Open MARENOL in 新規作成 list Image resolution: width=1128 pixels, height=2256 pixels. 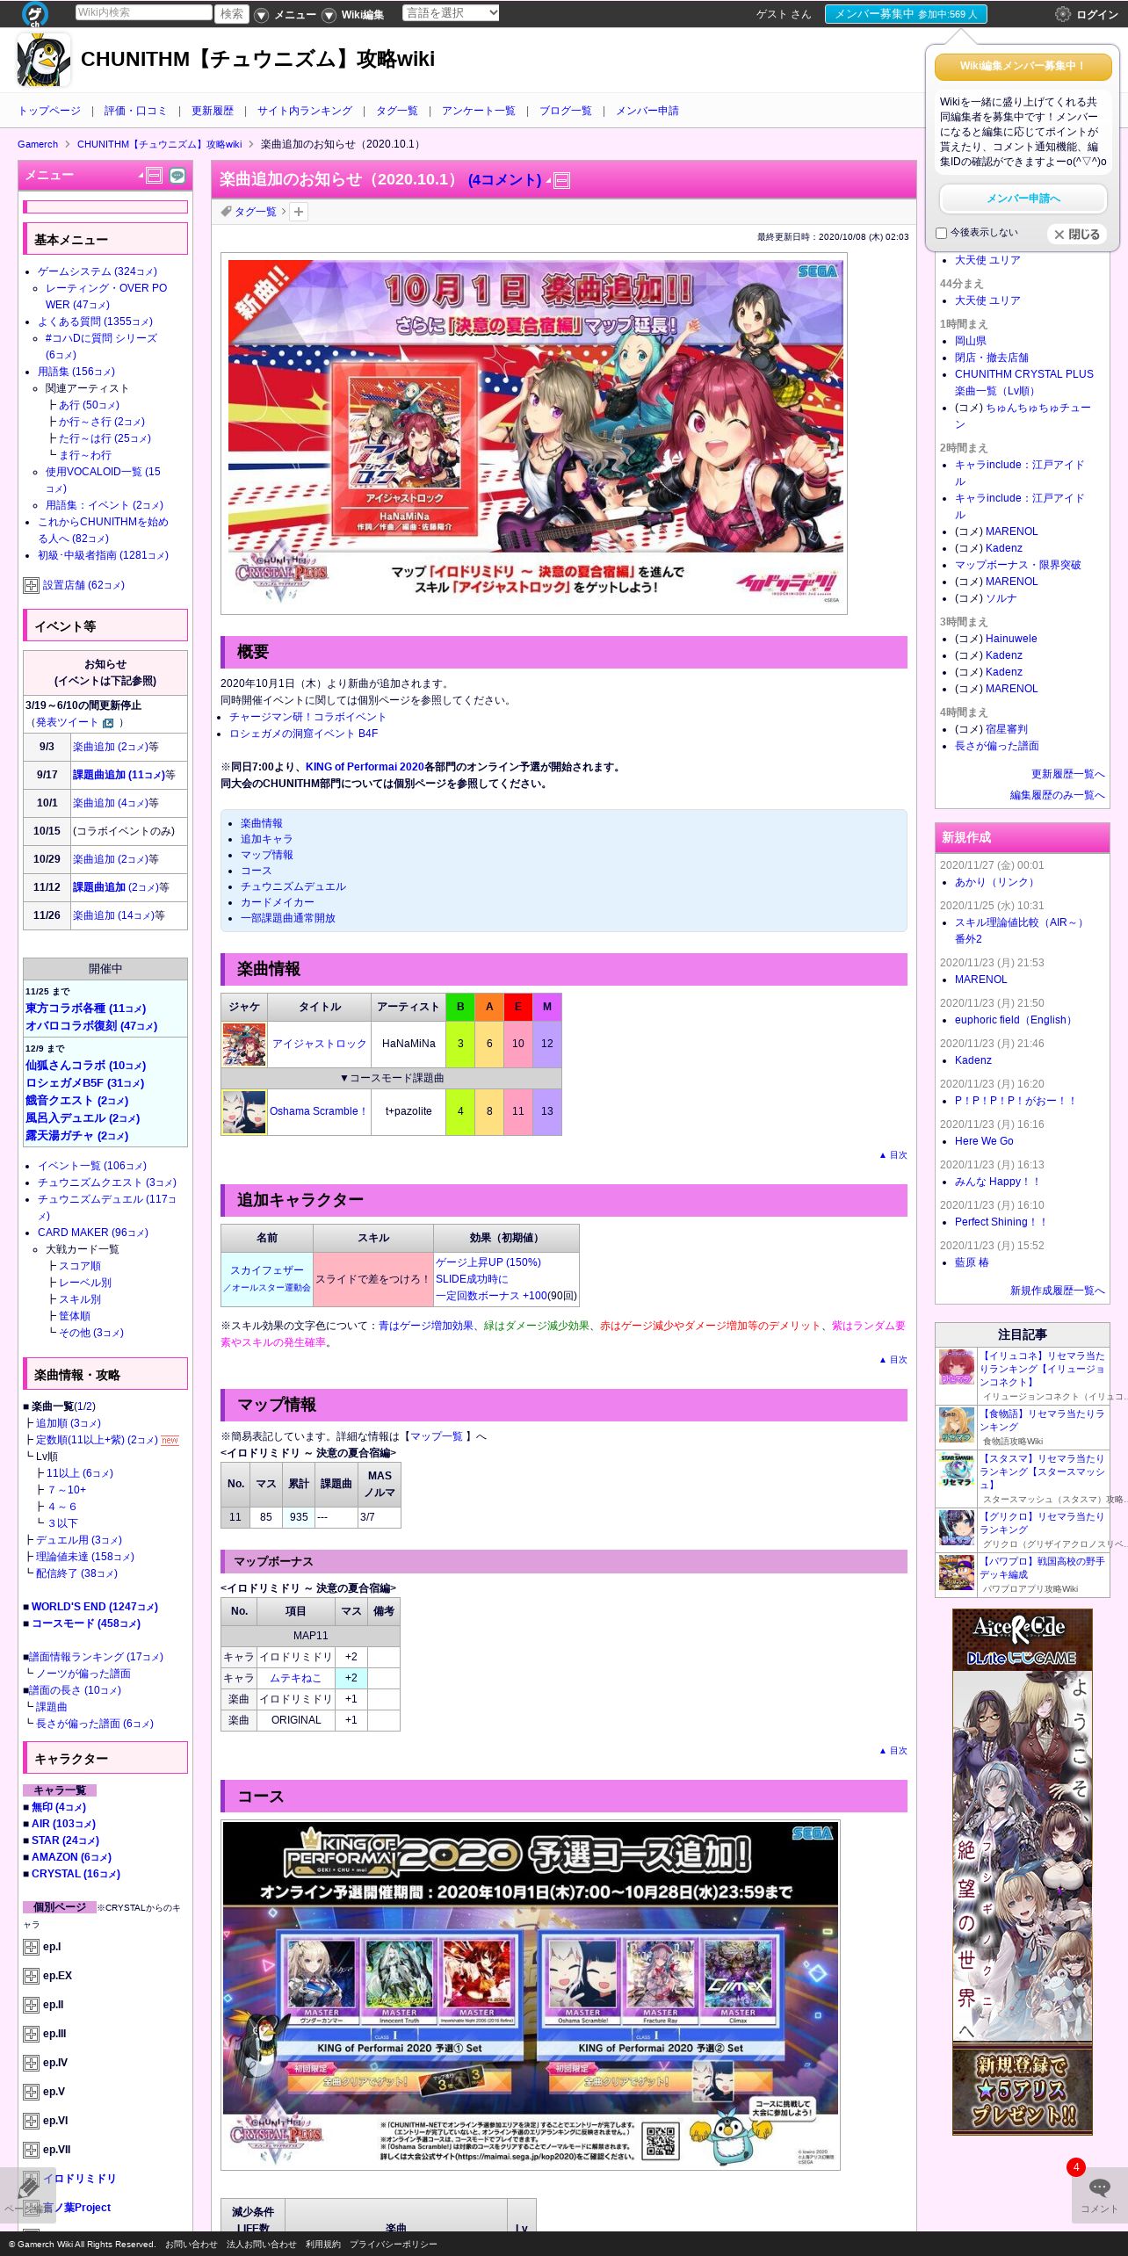[981, 980]
